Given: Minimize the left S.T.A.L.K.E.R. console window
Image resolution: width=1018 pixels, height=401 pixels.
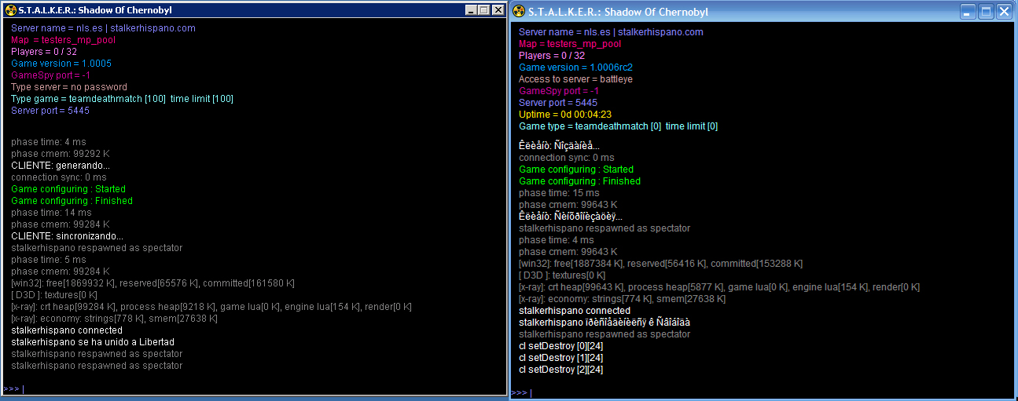Looking at the screenshot, I should (470, 10).
